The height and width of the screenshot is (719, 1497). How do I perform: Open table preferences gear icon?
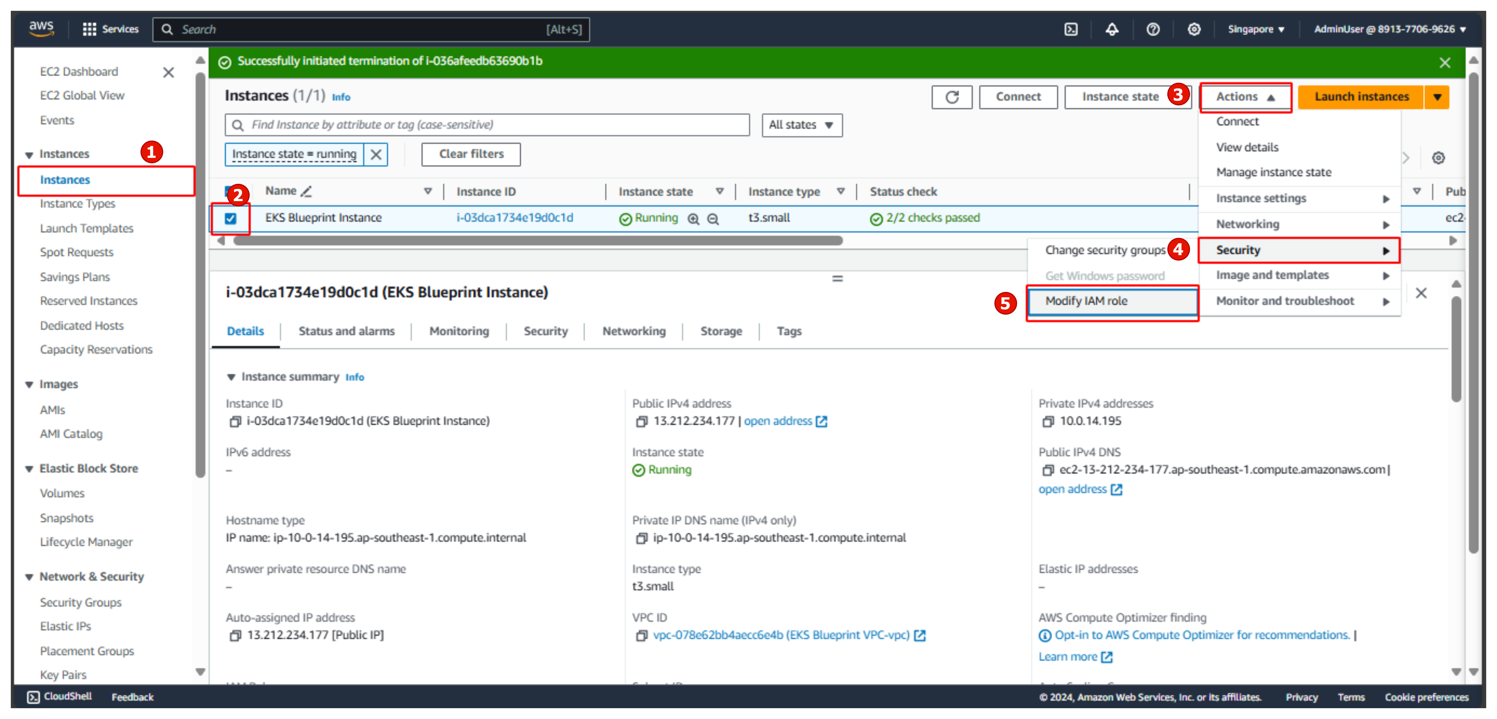(1438, 158)
